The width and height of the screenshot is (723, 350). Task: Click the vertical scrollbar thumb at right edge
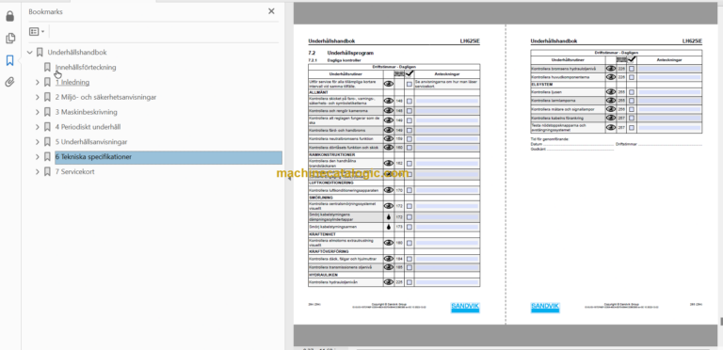(x=721, y=321)
